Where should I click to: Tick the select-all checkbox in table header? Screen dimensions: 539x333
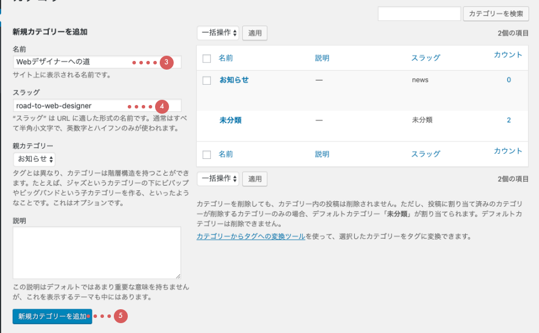point(207,59)
